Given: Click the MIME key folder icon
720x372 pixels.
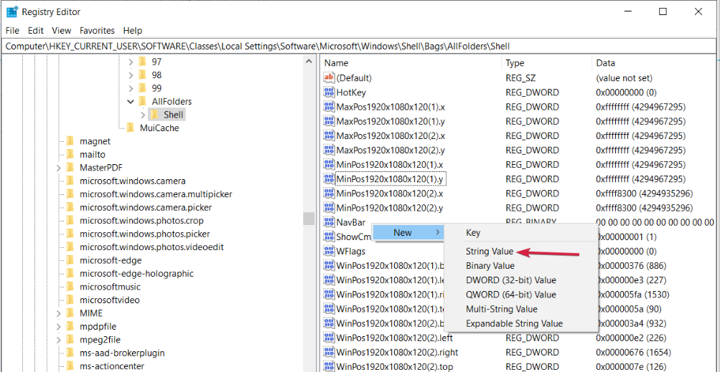Looking at the screenshot, I should click(x=70, y=313).
